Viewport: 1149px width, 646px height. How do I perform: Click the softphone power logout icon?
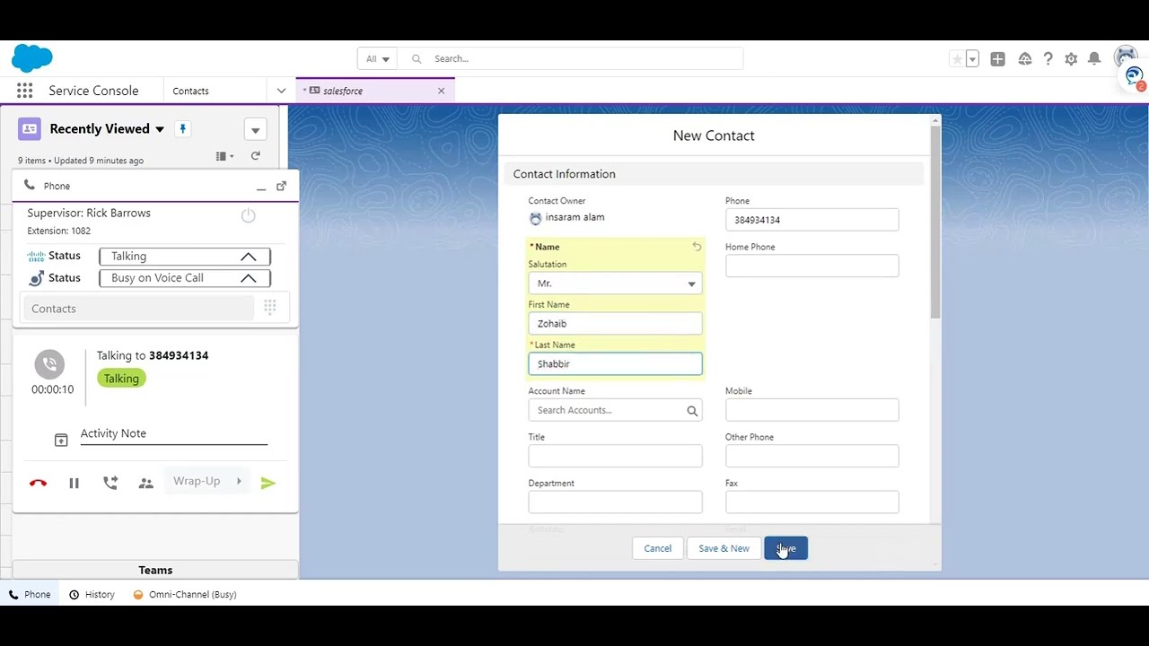click(249, 215)
